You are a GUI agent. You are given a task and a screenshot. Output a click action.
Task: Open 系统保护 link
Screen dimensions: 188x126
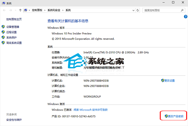tap(11, 38)
